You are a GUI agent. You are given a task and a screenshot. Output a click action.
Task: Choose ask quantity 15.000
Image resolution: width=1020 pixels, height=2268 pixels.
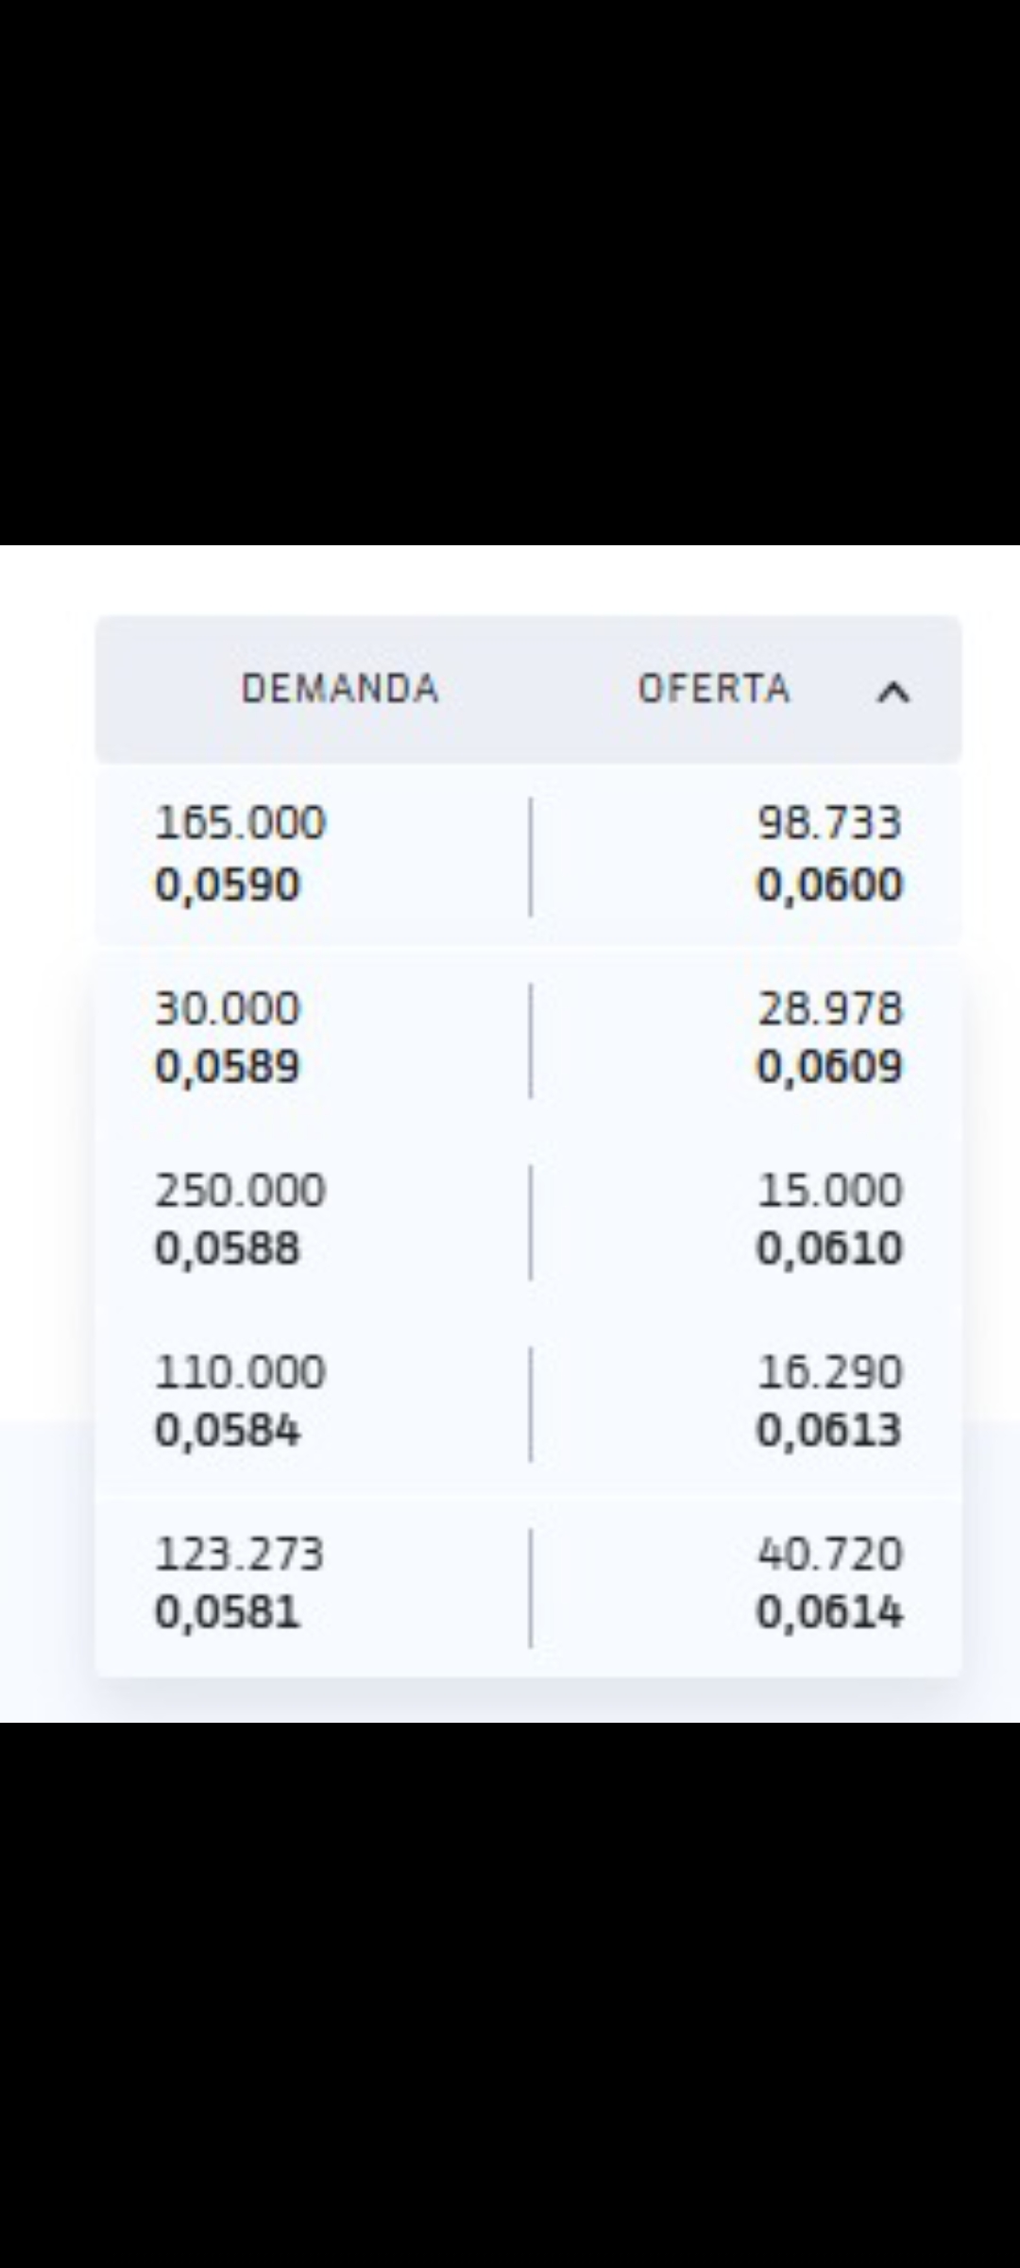(830, 1190)
